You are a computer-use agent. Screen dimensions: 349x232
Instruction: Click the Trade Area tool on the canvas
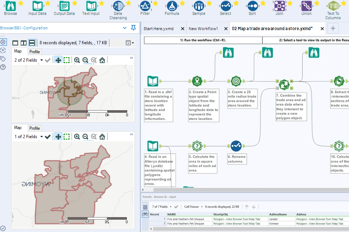236,81
